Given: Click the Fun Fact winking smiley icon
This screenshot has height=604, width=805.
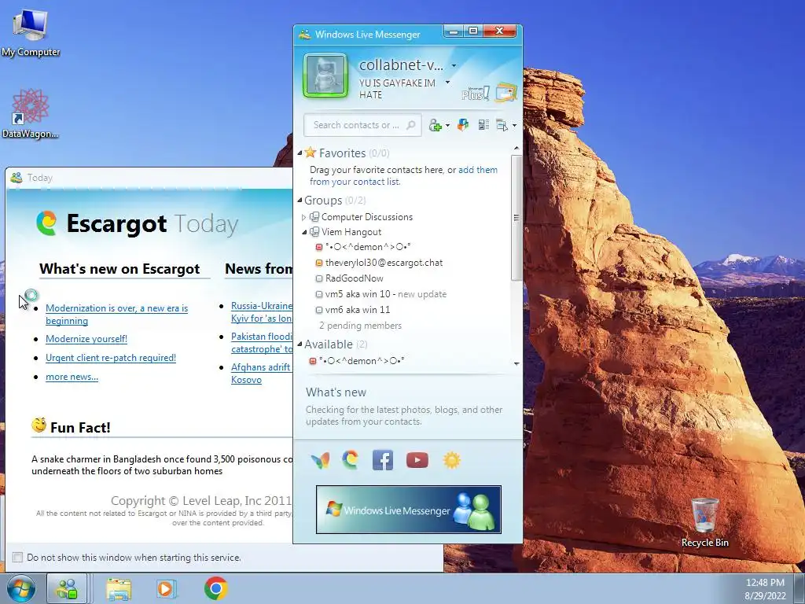Looking at the screenshot, I should (39, 425).
